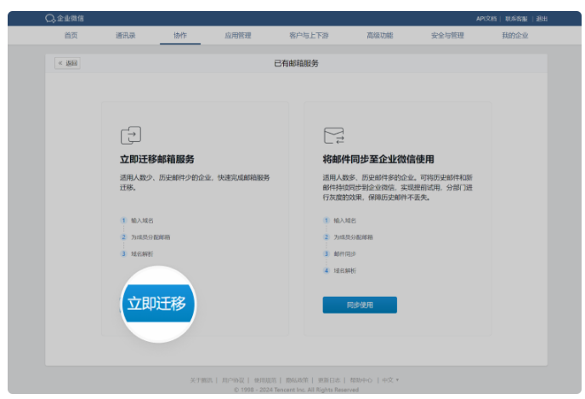Open the 帮助中心 footer link

tap(361, 379)
